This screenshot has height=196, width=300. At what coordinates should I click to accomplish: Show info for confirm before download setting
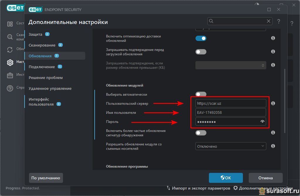273,51
